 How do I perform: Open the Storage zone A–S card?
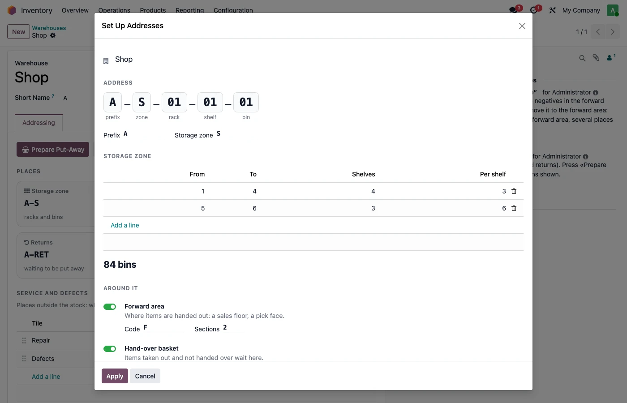click(56, 204)
